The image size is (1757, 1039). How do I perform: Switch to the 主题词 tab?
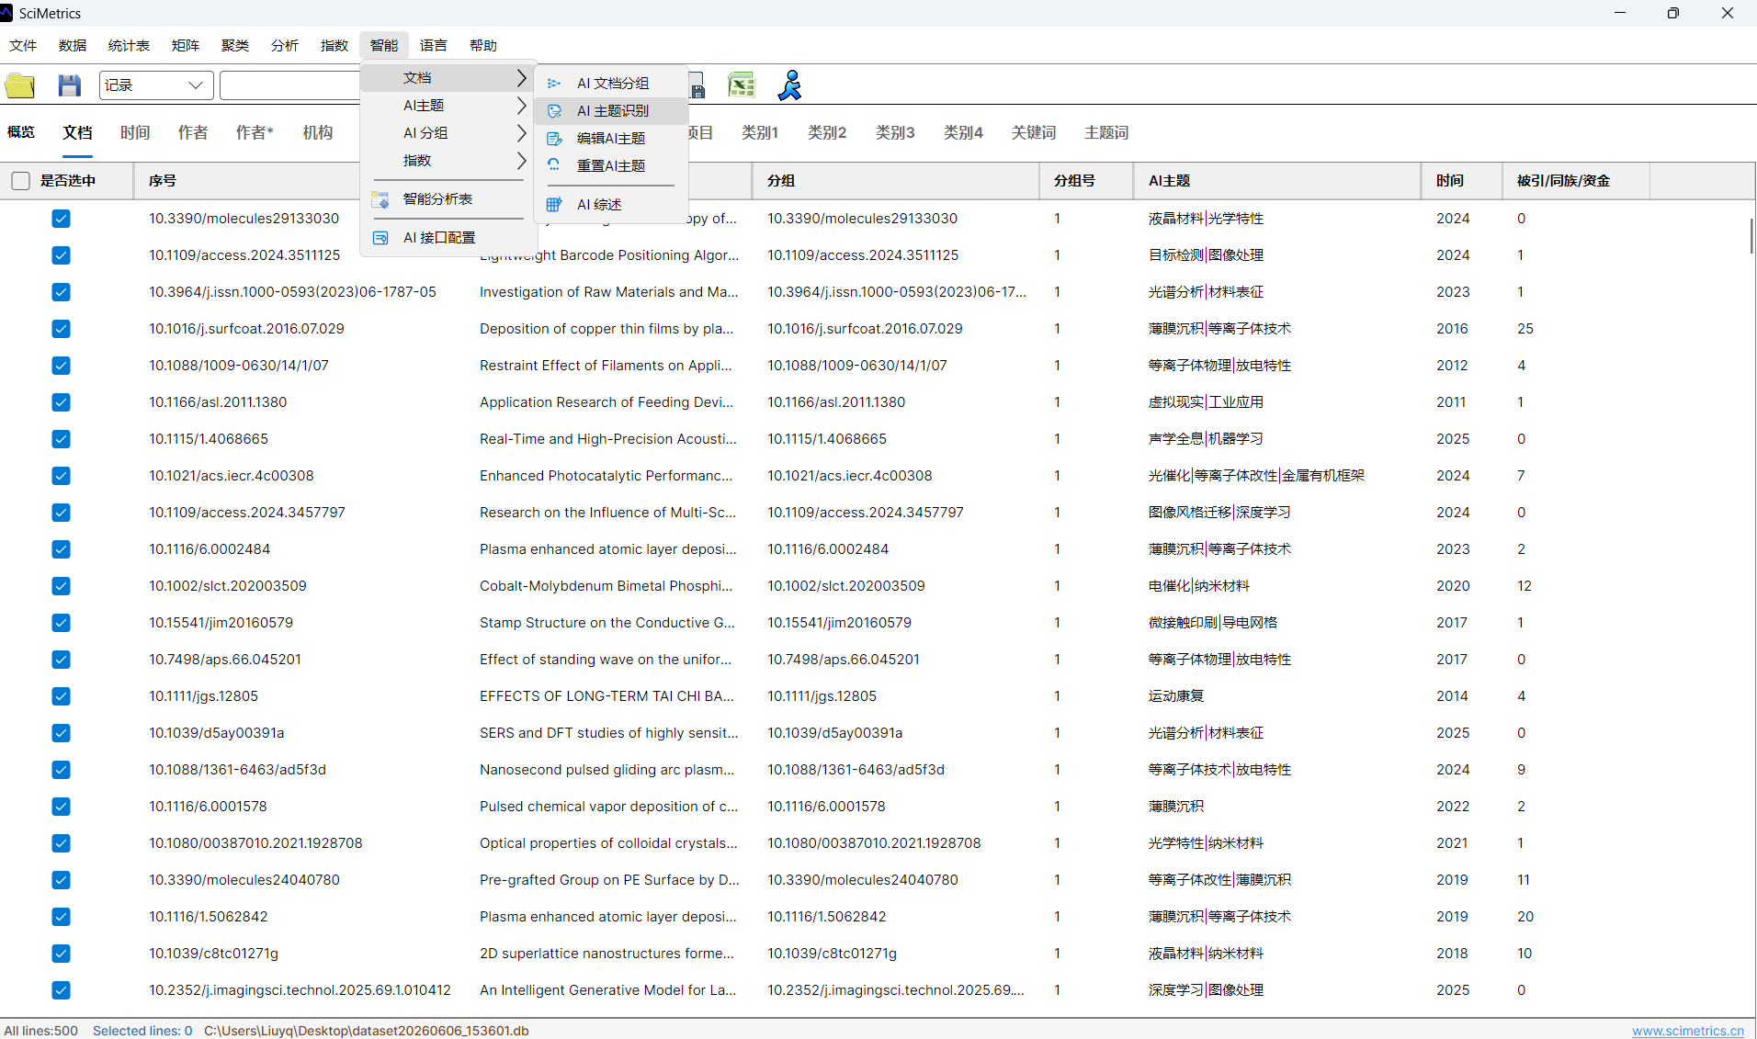[1106, 132]
